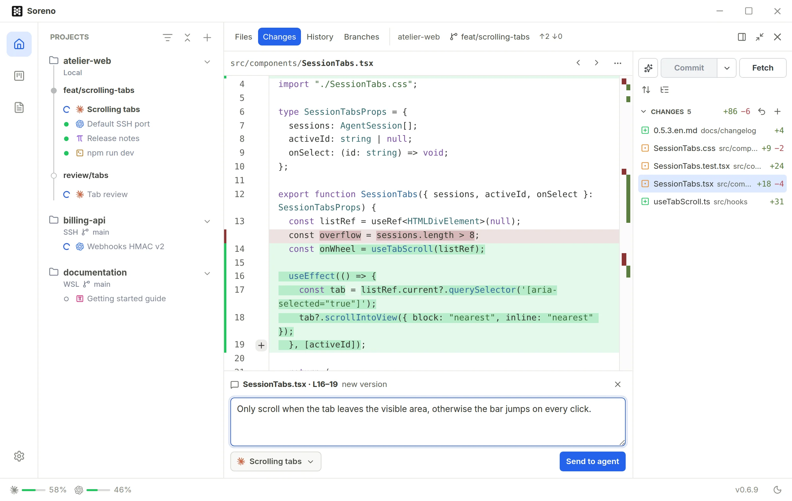Add a new project with plus icon
The height and width of the screenshot is (501, 792).
pos(207,37)
